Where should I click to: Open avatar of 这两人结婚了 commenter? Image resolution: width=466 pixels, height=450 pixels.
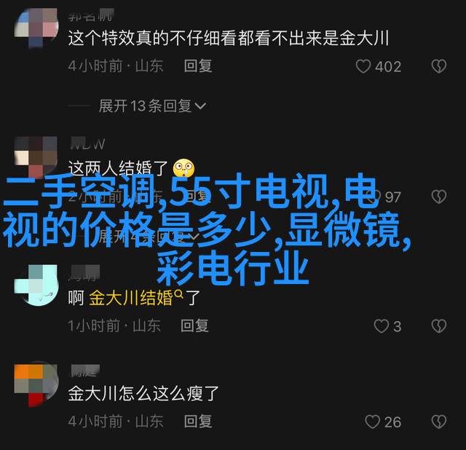tap(36, 157)
